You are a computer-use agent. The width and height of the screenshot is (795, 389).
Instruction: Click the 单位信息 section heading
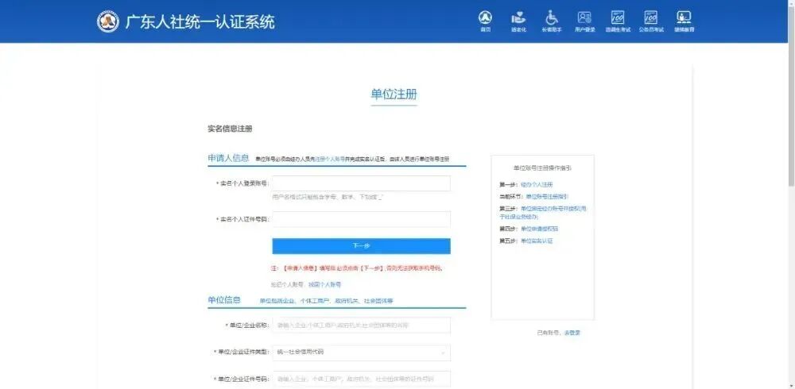(x=223, y=300)
